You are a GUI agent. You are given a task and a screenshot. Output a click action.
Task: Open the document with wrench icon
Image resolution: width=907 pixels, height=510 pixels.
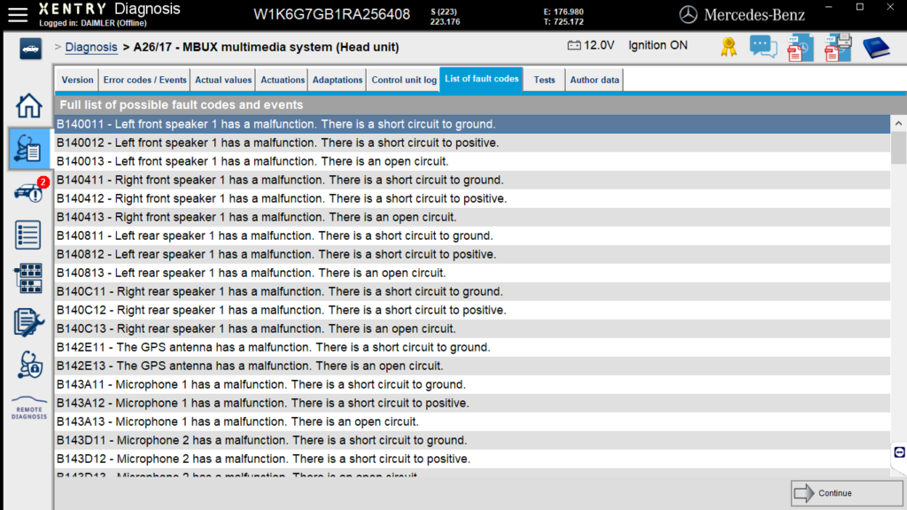28,321
